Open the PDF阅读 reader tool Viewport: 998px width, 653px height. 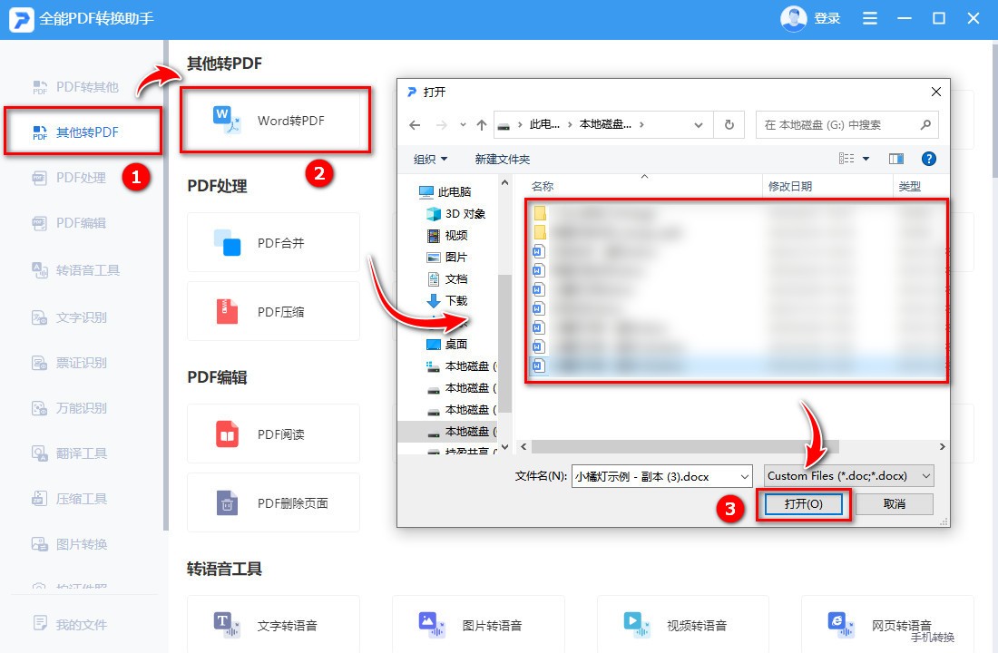(x=272, y=434)
